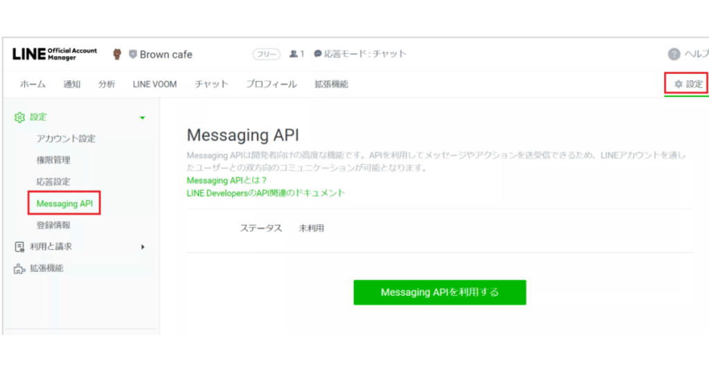Viewport: 709px width, 372px height.
Task: Open the 通知 tab
Action: tap(72, 84)
